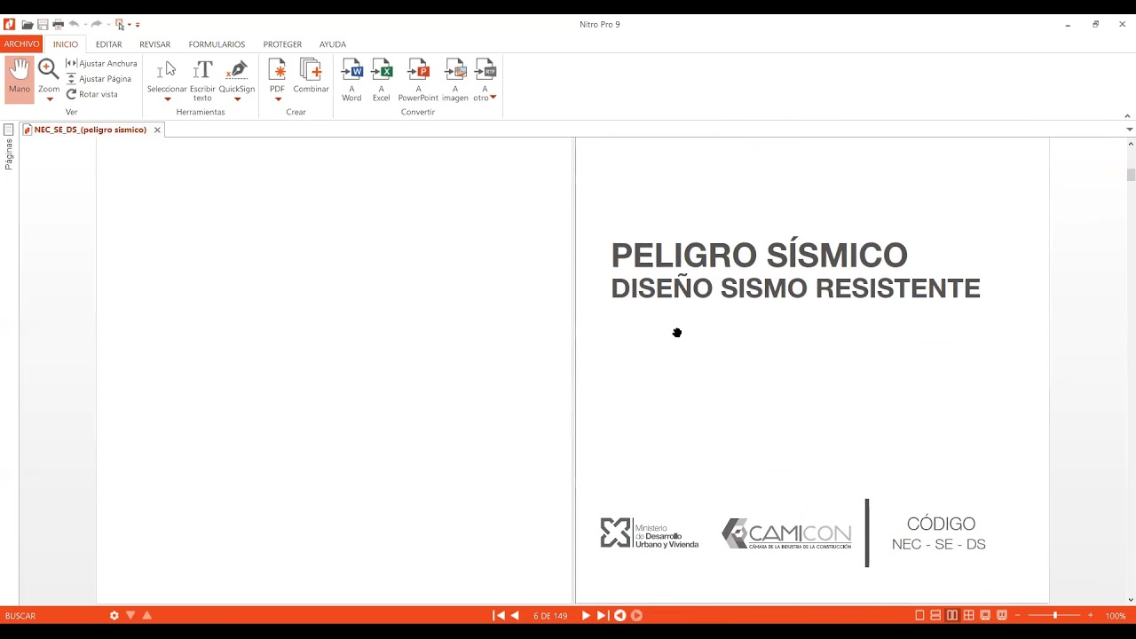Open search options gear

tap(114, 615)
